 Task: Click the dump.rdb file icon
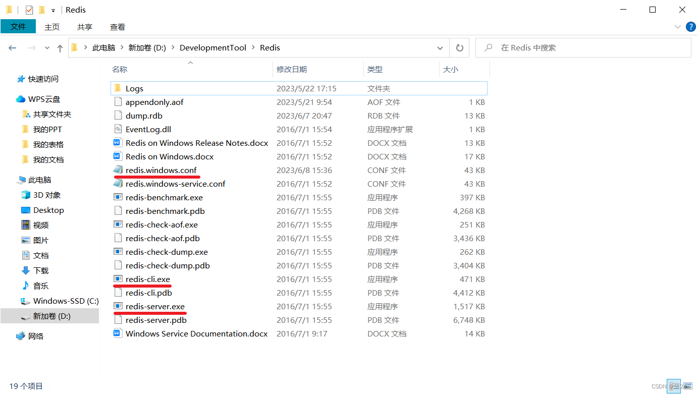click(118, 116)
